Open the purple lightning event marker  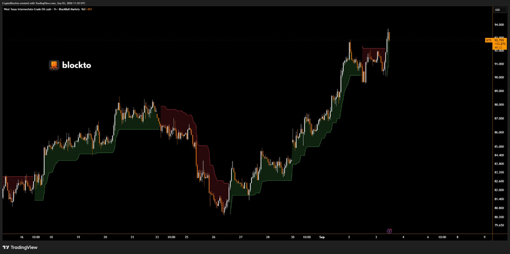point(389,231)
